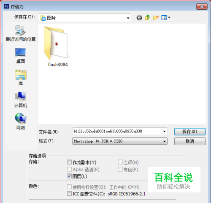Image resolution: width=211 pixels, height=203 pixels.
Task: Toggle the Alpha 通道(E) checkbox
Action: click(69, 169)
